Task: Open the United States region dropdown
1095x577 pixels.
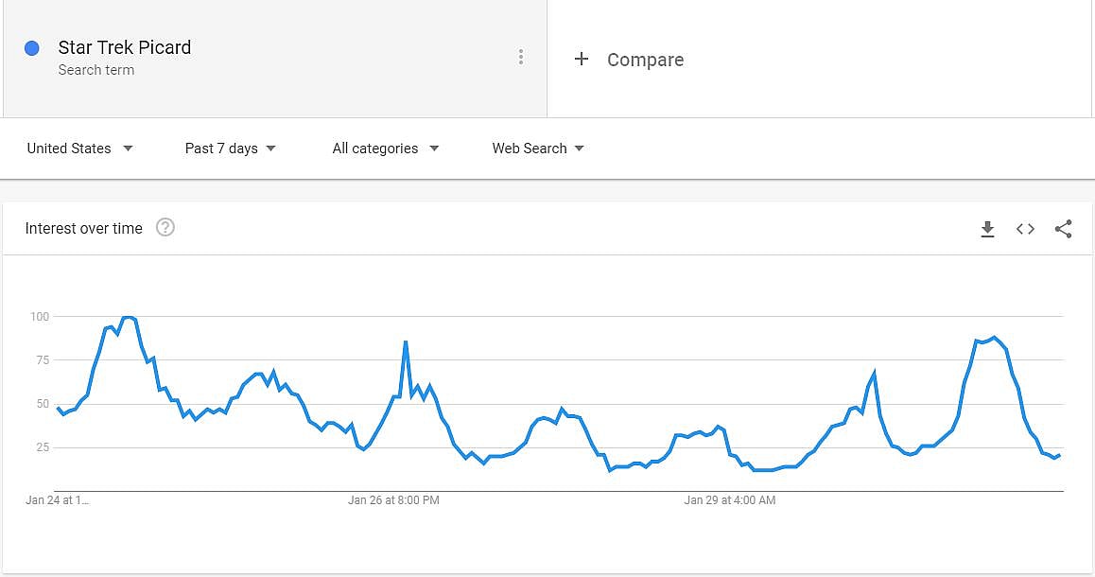Action: (79, 149)
